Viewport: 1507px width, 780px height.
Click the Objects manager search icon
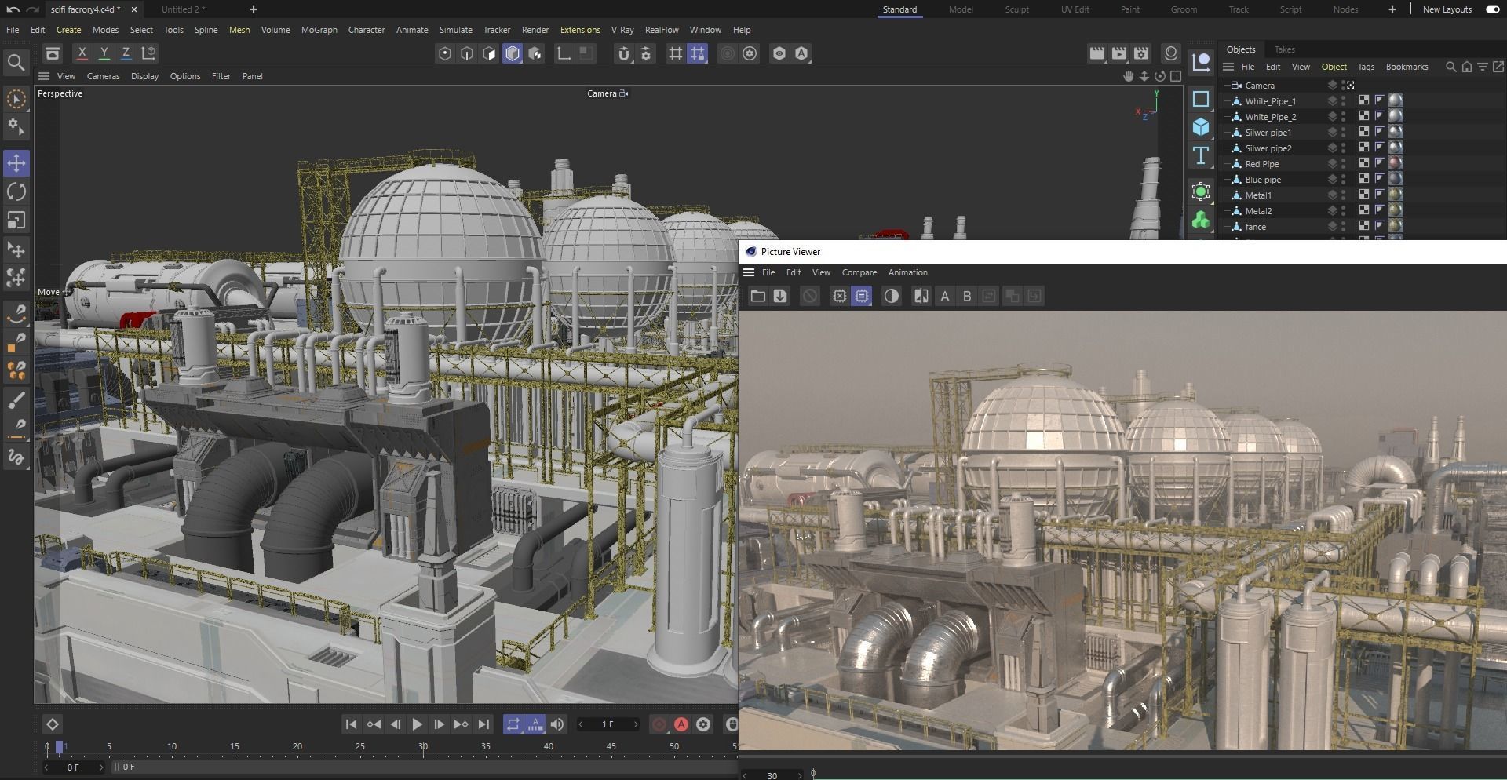coord(1451,67)
